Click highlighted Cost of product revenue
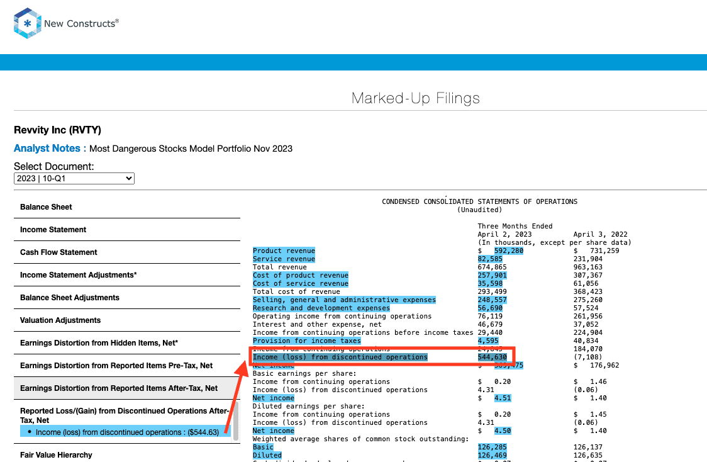This screenshot has height=462, width=707. tap(300, 275)
